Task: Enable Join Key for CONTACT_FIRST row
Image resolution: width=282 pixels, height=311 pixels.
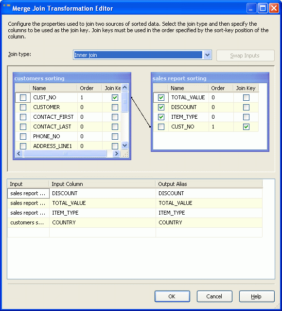Action: point(115,117)
